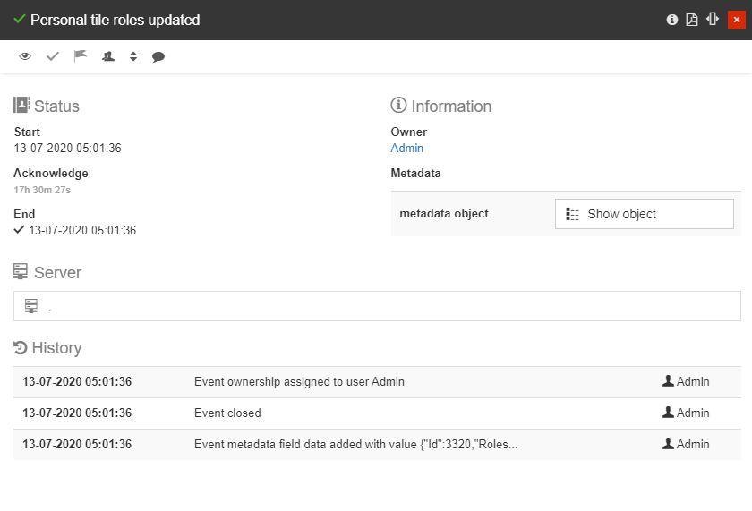Click the comment speech bubble icon
This screenshot has width=752, height=511.
[x=158, y=57]
